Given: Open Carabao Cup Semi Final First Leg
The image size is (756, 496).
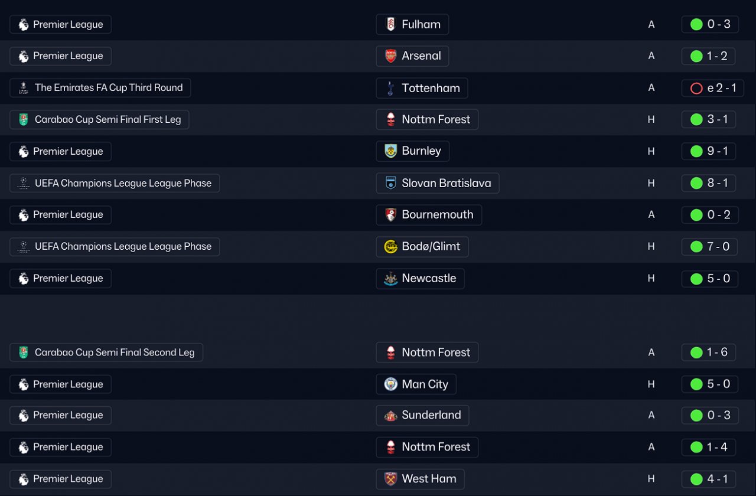Looking at the screenshot, I should [107, 120].
